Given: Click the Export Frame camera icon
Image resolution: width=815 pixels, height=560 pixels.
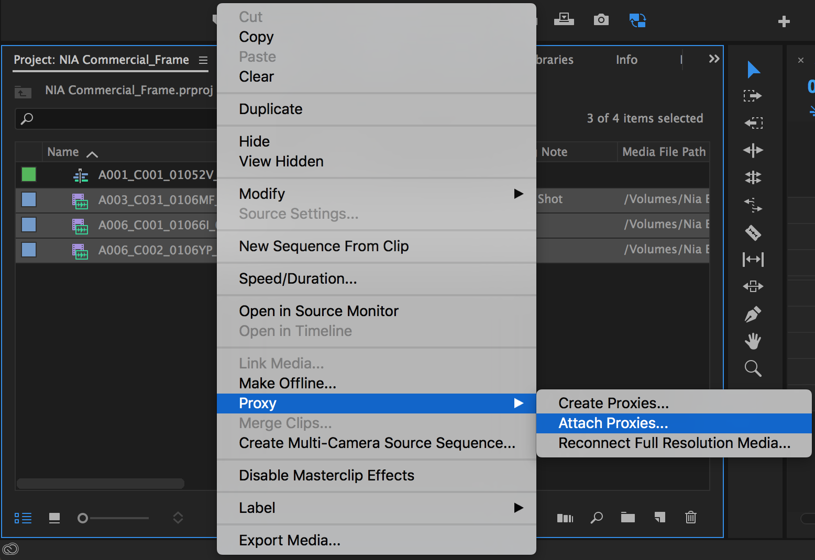Looking at the screenshot, I should click(x=601, y=20).
